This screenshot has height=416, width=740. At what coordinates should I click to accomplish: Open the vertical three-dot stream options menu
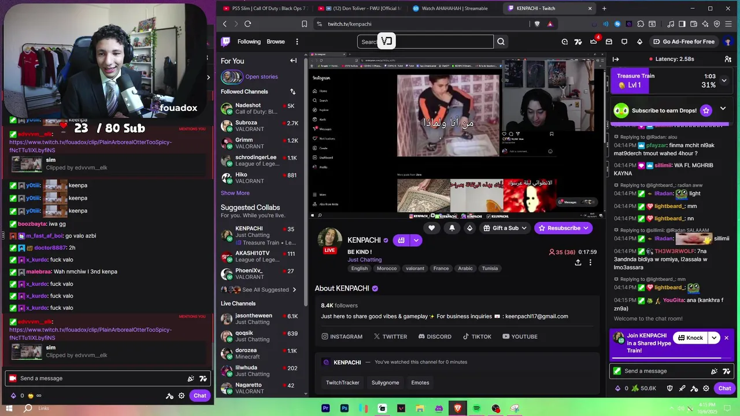590,262
